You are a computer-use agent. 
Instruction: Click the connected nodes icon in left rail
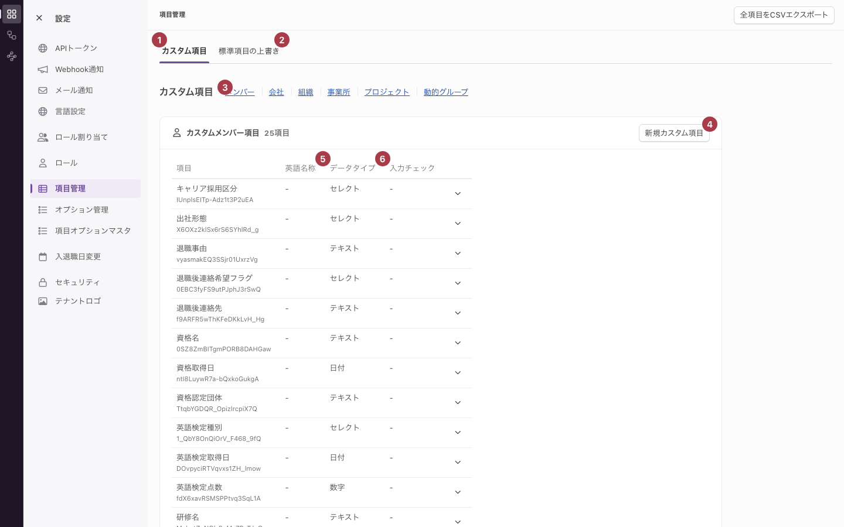tap(12, 56)
